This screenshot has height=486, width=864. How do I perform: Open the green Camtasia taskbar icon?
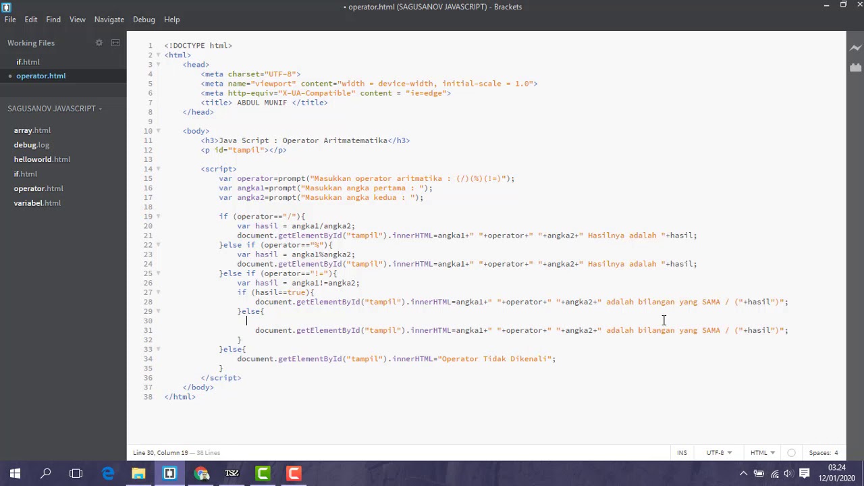pyautogui.click(x=263, y=474)
